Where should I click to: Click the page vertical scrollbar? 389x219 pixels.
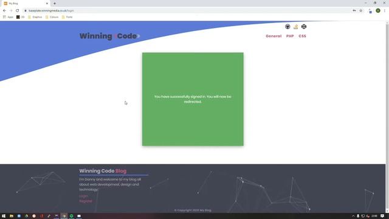(x=387, y=117)
